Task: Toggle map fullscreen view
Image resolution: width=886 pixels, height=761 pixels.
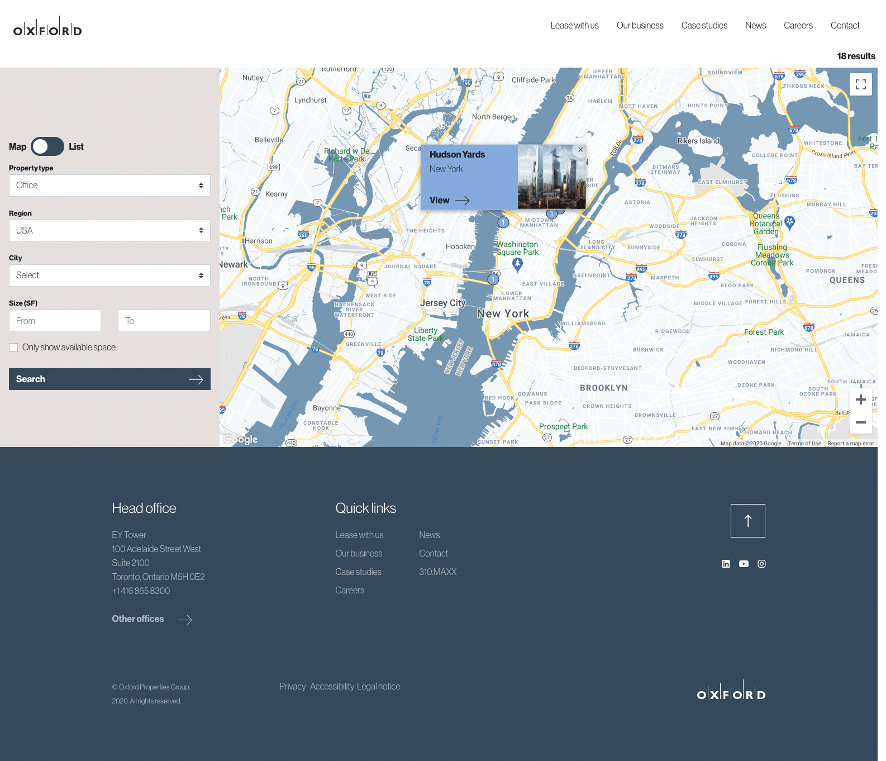Action: pyautogui.click(x=860, y=84)
